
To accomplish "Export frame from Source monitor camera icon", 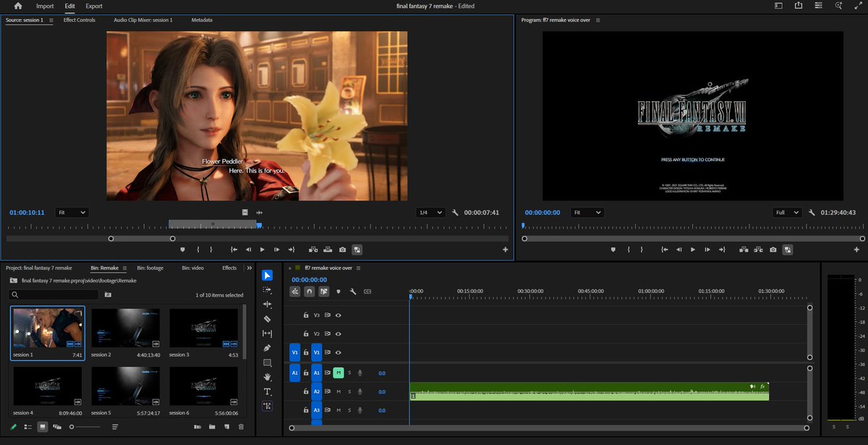I will click(342, 250).
